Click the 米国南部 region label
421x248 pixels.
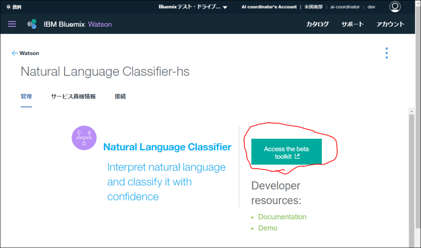[x=313, y=7]
